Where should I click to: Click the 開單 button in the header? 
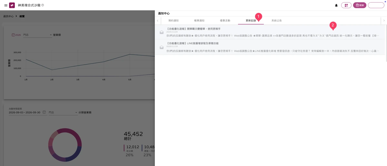pyautogui.click(x=360, y=5)
